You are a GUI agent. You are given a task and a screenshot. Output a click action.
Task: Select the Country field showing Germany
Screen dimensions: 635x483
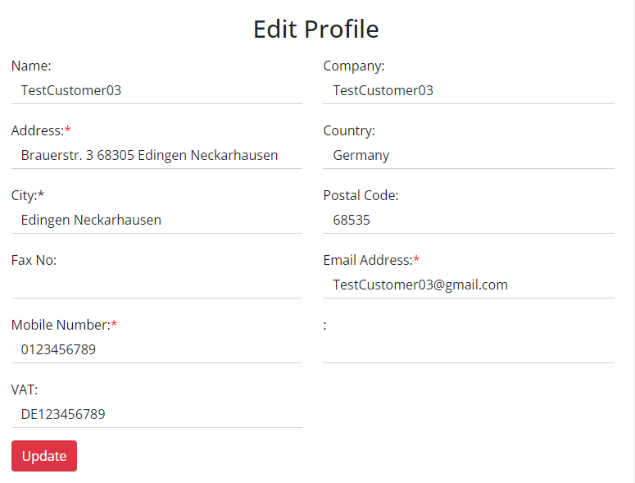click(x=468, y=155)
